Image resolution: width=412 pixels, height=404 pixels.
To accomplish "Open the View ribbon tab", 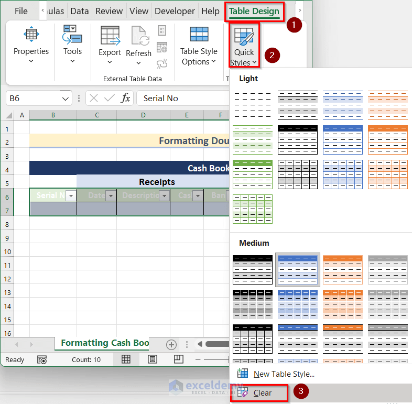I will point(139,11).
